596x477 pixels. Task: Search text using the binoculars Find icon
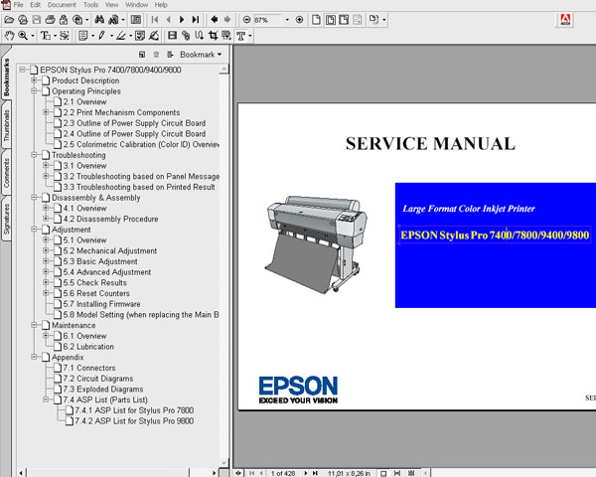tap(99, 20)
